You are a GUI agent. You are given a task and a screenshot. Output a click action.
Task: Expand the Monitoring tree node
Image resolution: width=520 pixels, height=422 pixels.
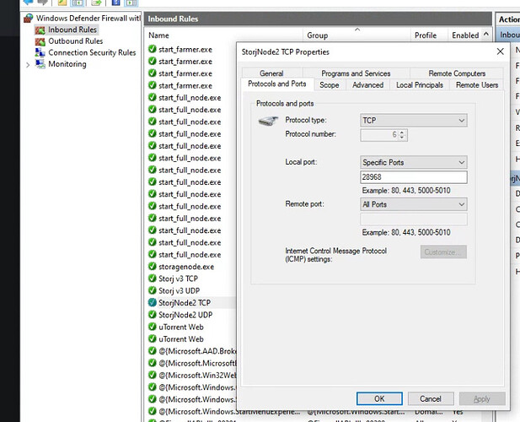29,64
